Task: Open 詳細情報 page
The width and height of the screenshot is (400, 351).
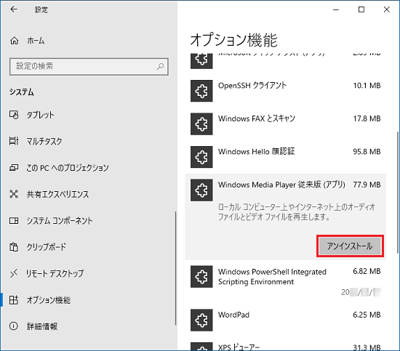Action: coord(88,326)
